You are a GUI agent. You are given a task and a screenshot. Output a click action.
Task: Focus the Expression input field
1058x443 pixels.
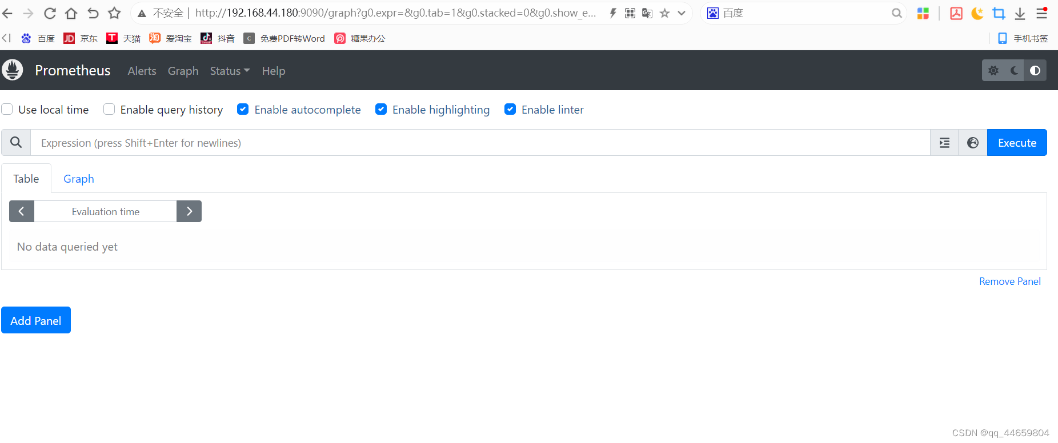[480, 143]
